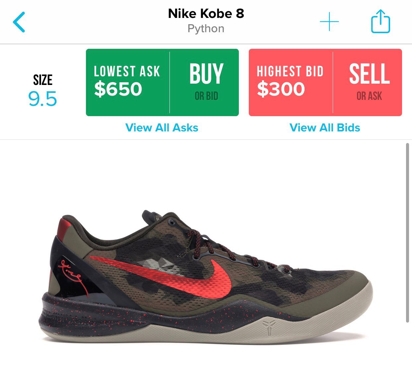
Task: Click the vertical scrollbar on the right
Action: pos(408,233)
